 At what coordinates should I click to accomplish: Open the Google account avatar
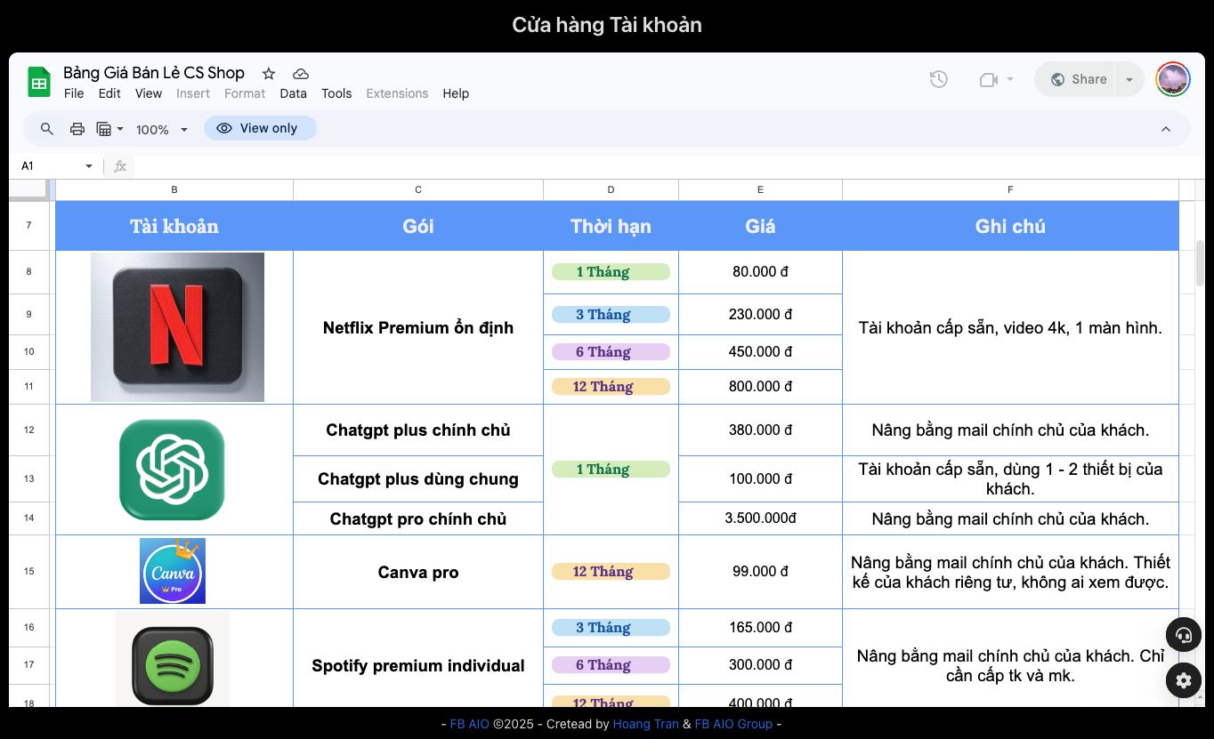click(x=1173, y=79)
